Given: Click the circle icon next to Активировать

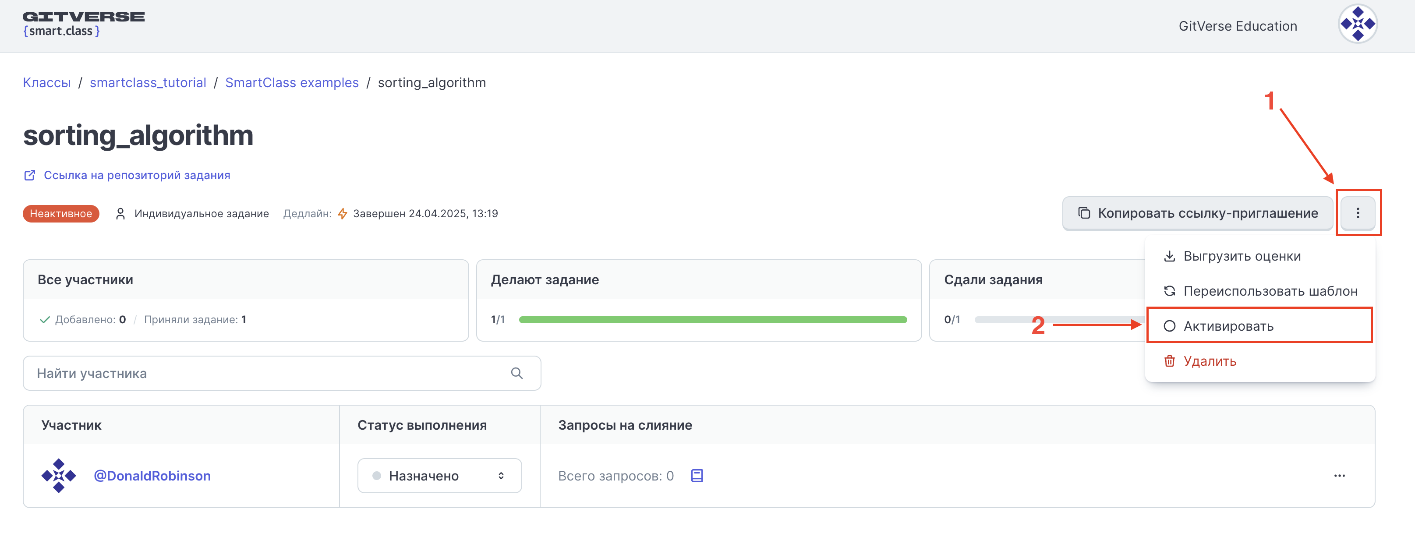Looking at the screenshot, I should (x=1170, y=326).
